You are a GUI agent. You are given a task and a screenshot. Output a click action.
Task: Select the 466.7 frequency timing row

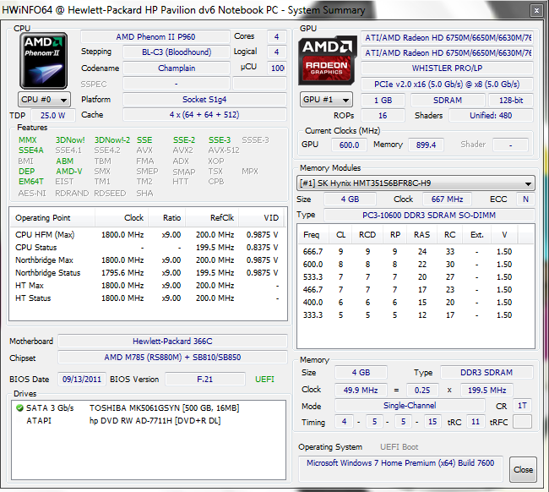(x=416, y=289)
